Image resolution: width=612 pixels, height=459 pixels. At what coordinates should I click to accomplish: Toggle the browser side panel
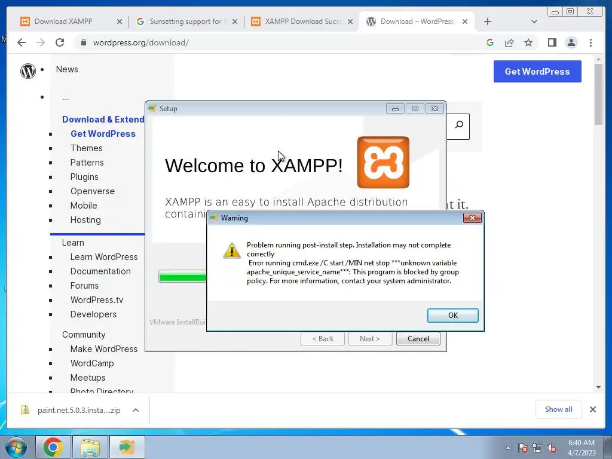[x=552, y=42]
